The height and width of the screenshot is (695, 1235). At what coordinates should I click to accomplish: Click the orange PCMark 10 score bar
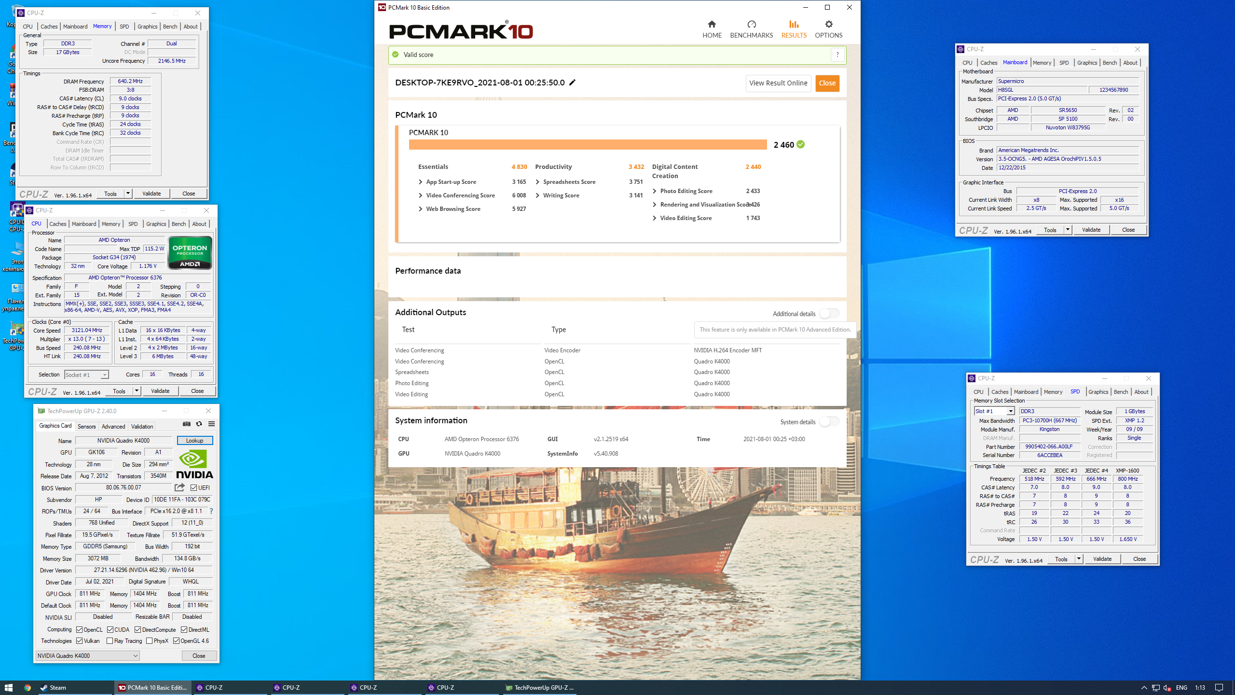(588, 144)
